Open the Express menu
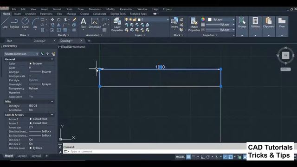 167,9
